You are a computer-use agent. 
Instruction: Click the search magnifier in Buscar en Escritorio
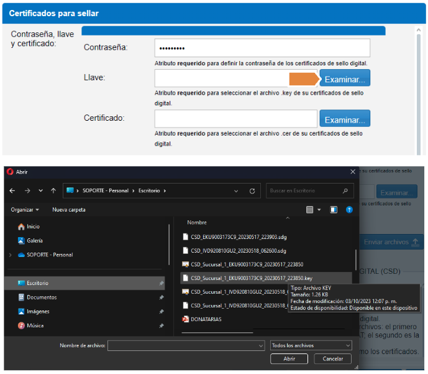click(x=345, y=191)
